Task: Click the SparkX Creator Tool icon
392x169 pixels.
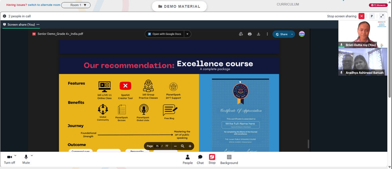Action: [125, 86]
